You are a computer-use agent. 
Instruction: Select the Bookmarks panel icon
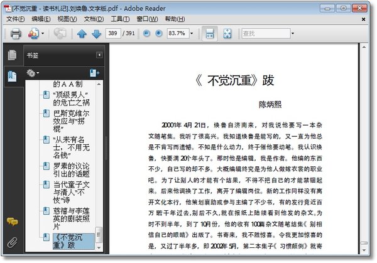13,77
